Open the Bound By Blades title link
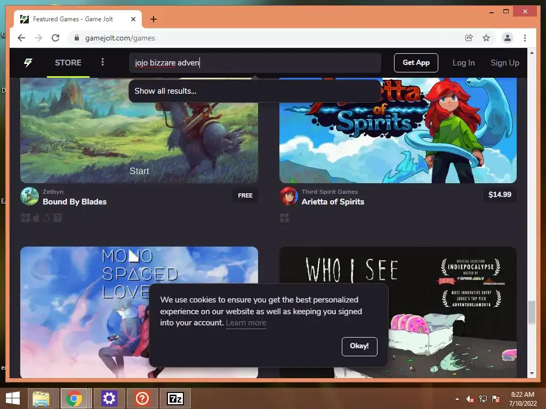The width and height of the screenshot is (546, 409). (x=75, y=202)
